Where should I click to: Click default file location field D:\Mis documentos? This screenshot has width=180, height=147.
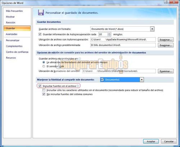tap(123, 45)
